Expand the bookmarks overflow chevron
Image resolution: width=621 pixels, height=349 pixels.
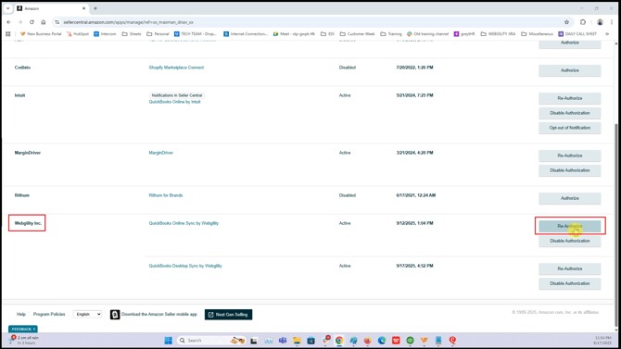[x=607, y=34]
